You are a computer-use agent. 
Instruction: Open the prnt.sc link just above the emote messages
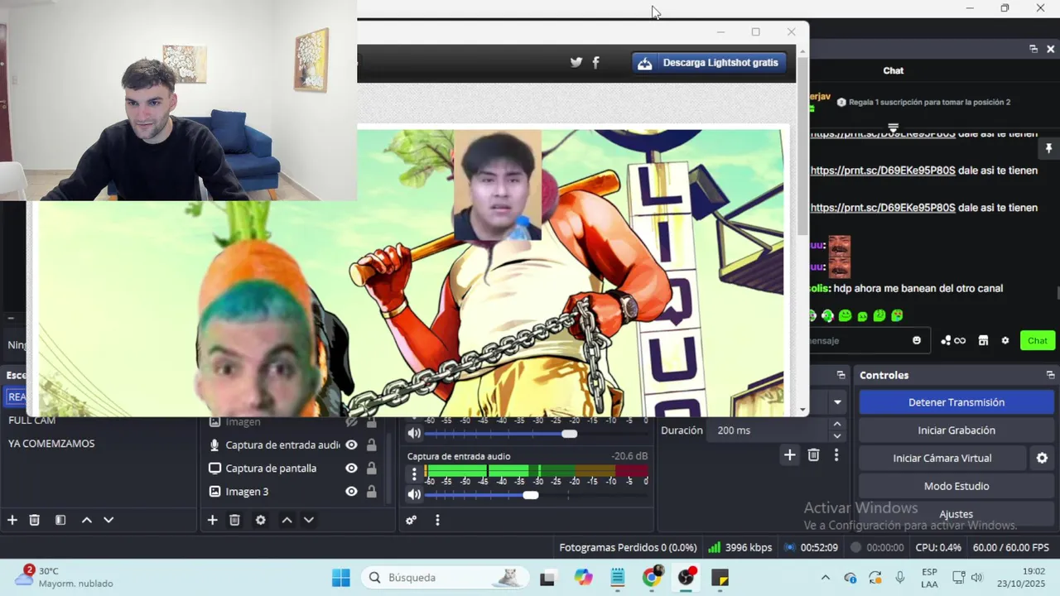tap(883, 208)
